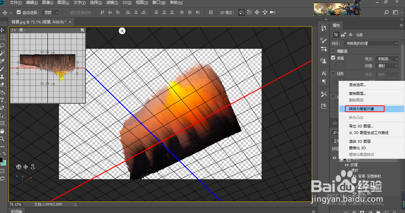The image size is (405, 213).
Task: Uncheck the 表面 checkbox
Action: [x=333, y=58]
